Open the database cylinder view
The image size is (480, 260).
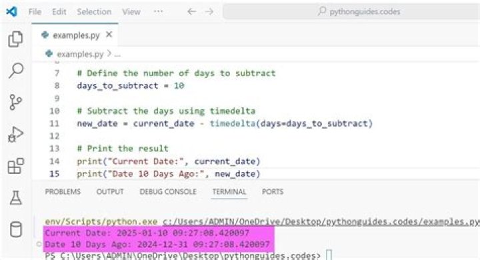coord(15,229)
